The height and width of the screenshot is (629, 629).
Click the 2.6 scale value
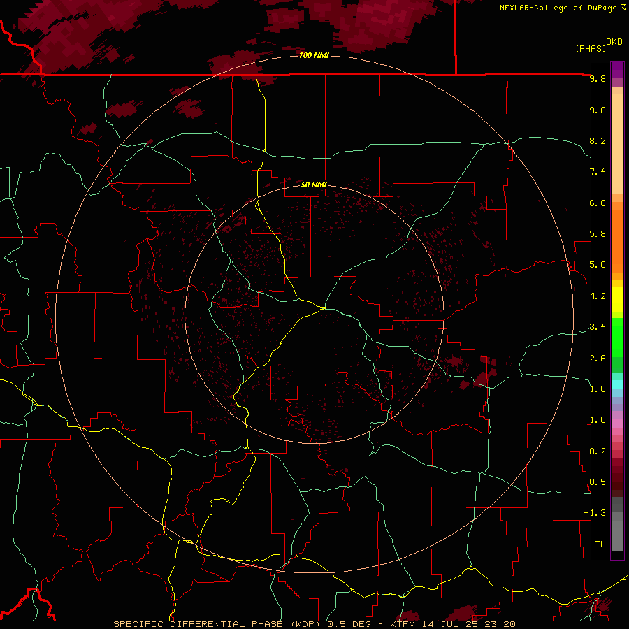point(598,359)
